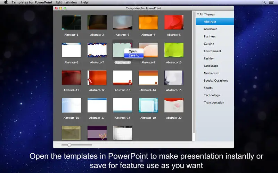The height and width of the screenshot is (173, 278).
Task: Select the Abstract-15 template thumbnail
Action: 174,78
